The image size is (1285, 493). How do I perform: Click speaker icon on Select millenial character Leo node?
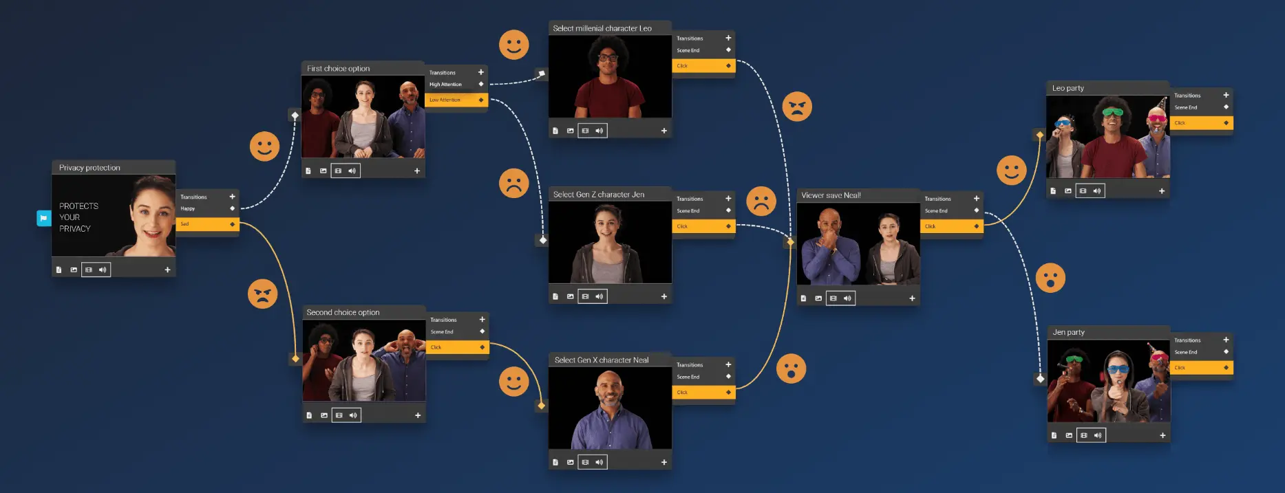599,131
